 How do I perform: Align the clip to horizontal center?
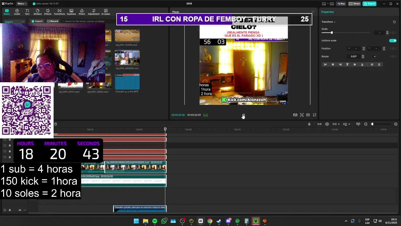pos(333,64)
